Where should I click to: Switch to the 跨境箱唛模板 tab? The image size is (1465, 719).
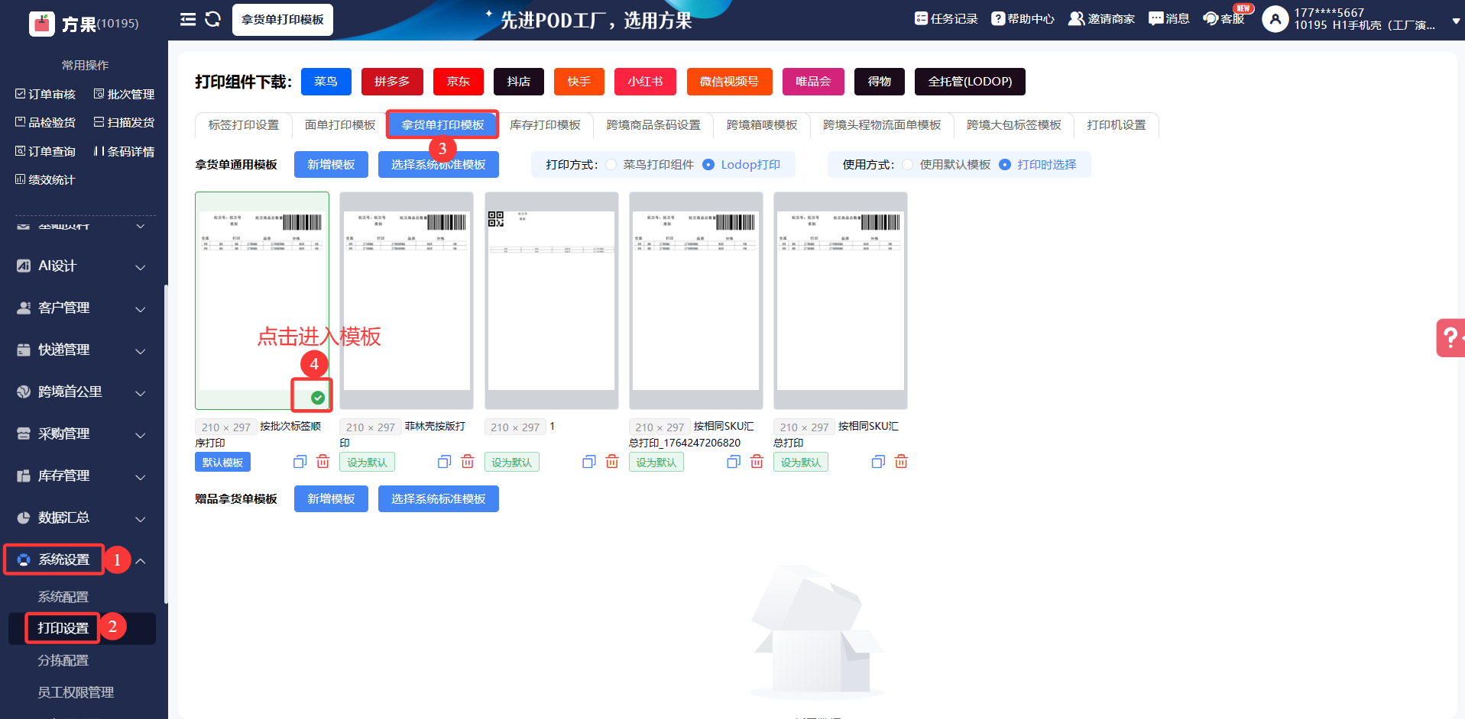[762, 125]
